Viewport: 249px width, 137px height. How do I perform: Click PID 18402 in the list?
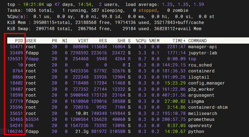(x=16, y=83)
